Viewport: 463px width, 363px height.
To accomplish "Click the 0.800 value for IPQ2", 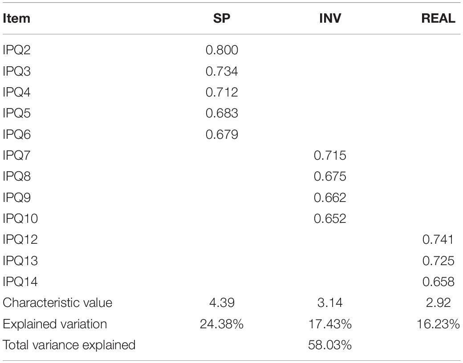I will tap(222, 50).
